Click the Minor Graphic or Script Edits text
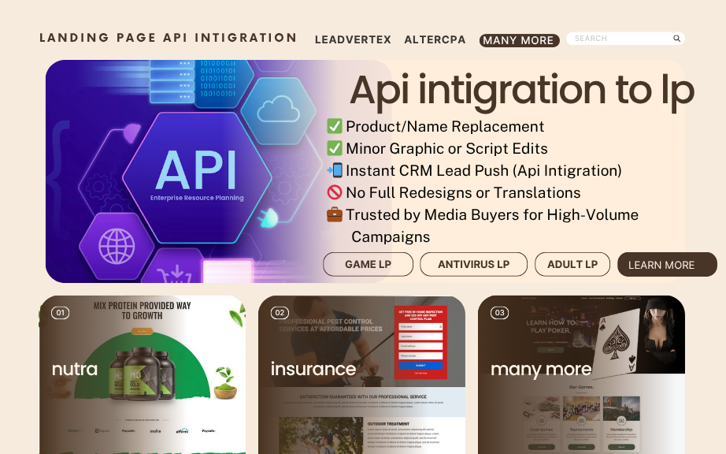The image size is (726, 454). [446, 149]
